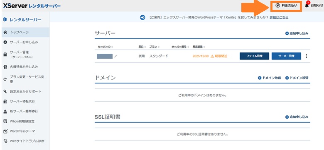Open お知らせ notifications label

[317, 5]
